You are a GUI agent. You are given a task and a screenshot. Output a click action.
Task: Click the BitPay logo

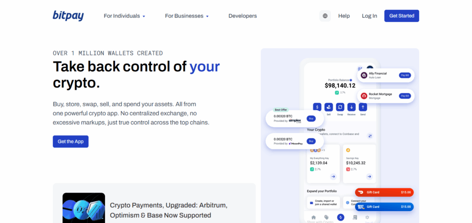tap(68, 16)
